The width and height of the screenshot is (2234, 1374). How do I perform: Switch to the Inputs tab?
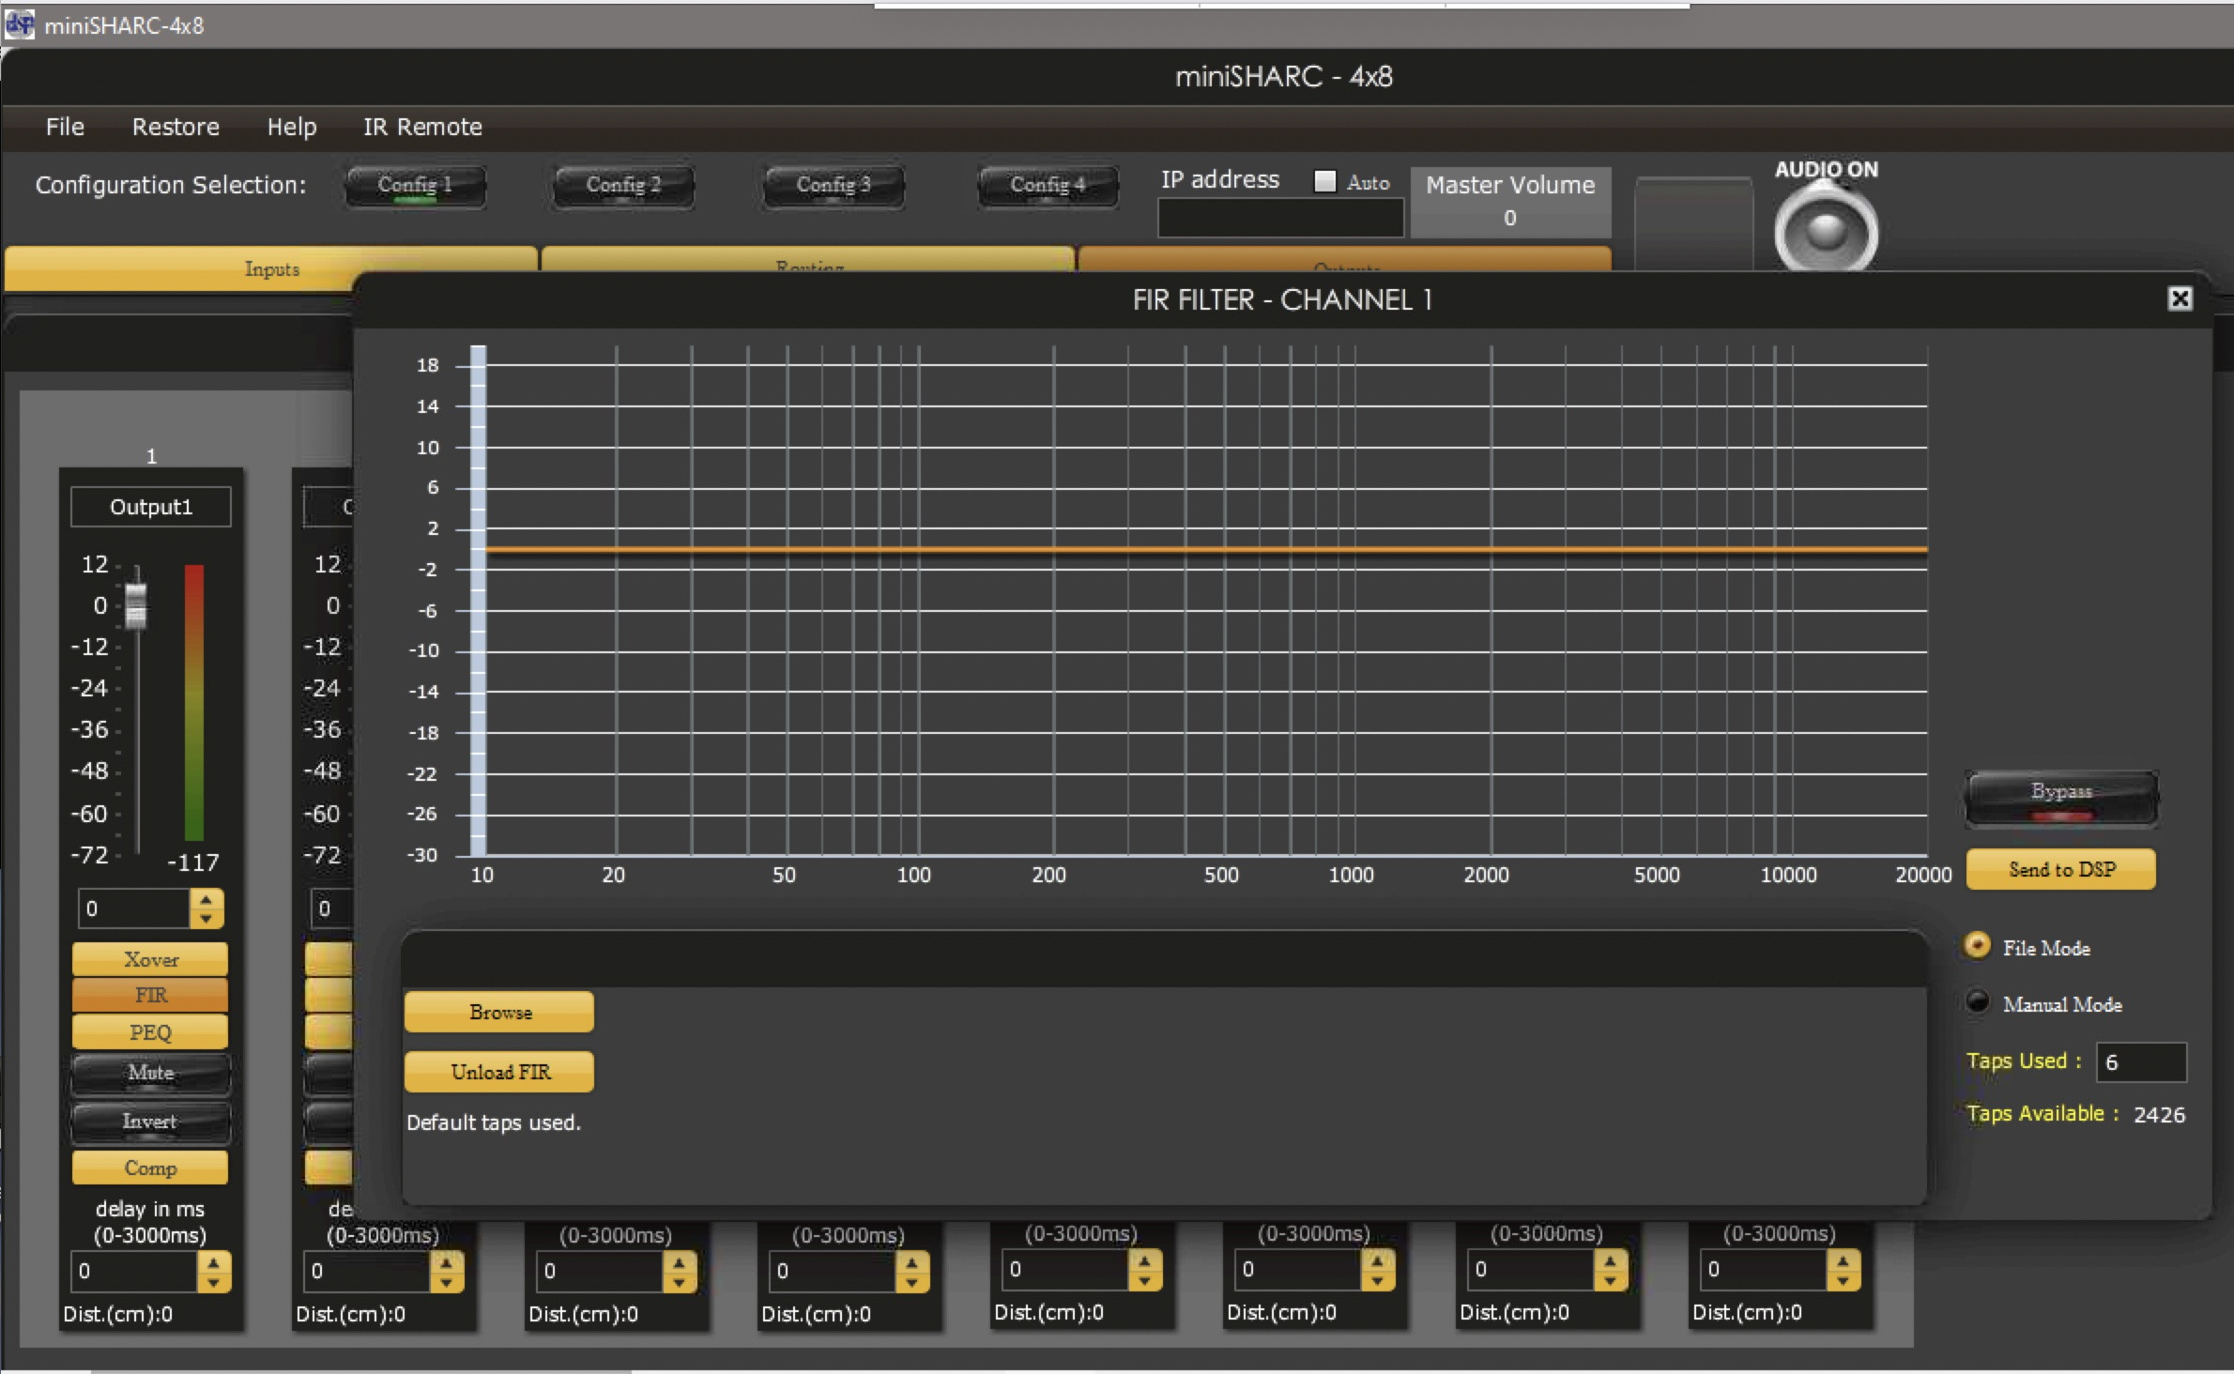pyautogui.click(x=271, y=268)
